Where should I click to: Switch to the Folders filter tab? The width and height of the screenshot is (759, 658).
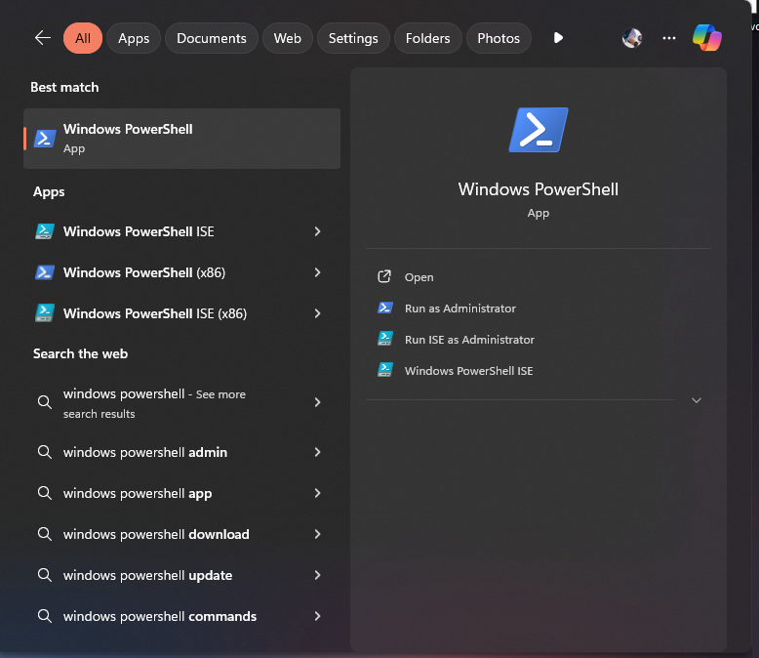[428, 38]
